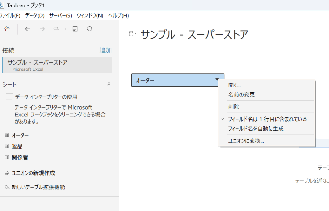Click the 新しいテーブル拡張機能 icon

click(x=7, y=187)
